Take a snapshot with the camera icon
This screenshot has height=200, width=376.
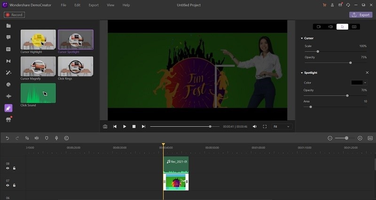tap(105, 126)
